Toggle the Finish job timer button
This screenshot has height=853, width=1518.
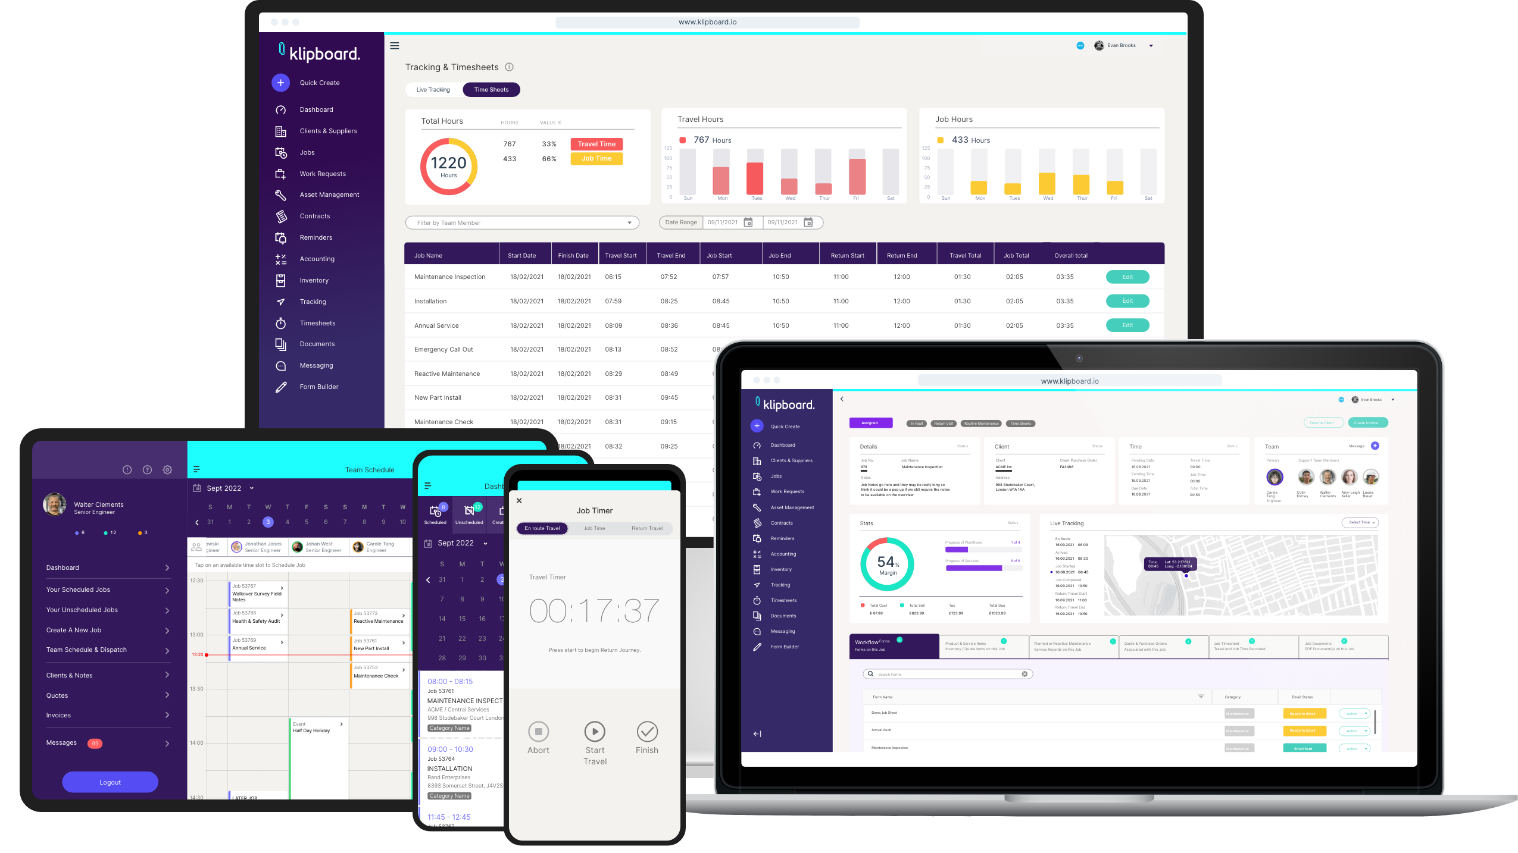pos(646,731)
